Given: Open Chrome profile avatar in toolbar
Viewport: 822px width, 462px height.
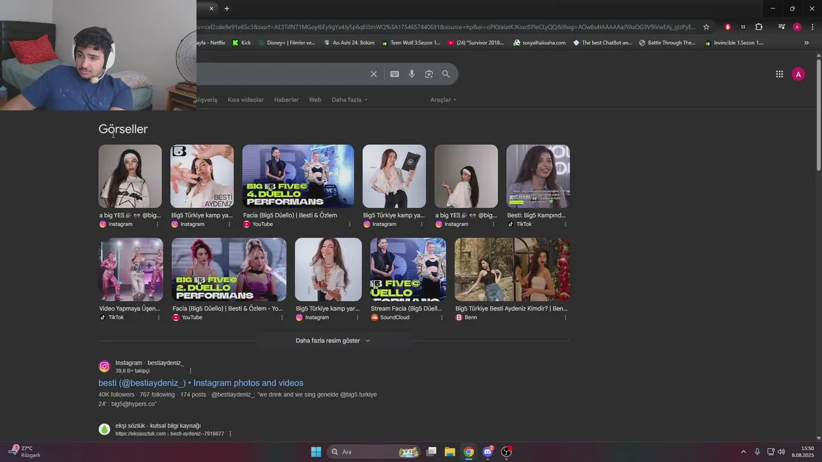Looking at the screenshot, I should 797,27.
